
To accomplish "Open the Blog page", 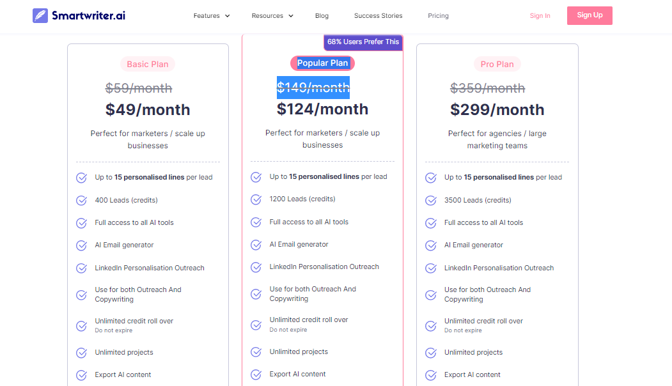I will tap(322, 16).
